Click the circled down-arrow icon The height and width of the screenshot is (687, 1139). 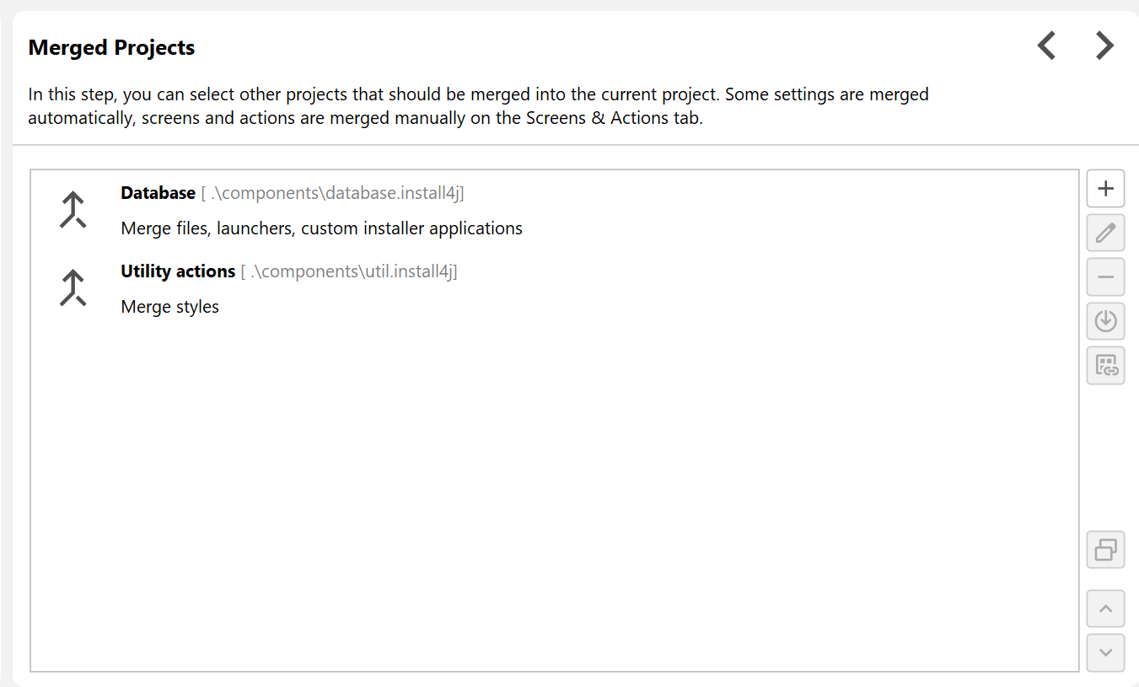1105,321
